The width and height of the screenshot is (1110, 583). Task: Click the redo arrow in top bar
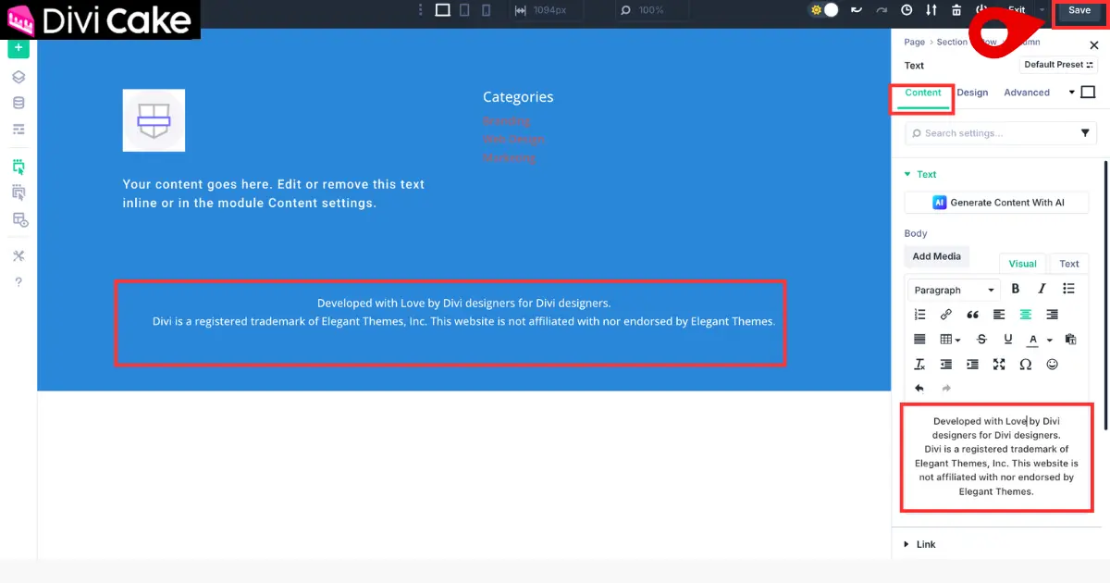pyautogui.click(x=882, y=10)
